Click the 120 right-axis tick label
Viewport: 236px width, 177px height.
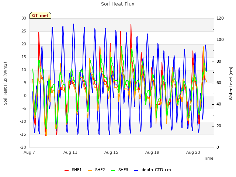(220, 18)
